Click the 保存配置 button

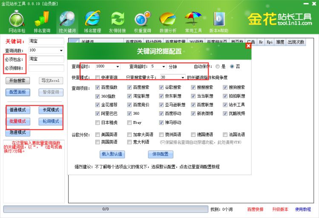(x=161, y=154)
